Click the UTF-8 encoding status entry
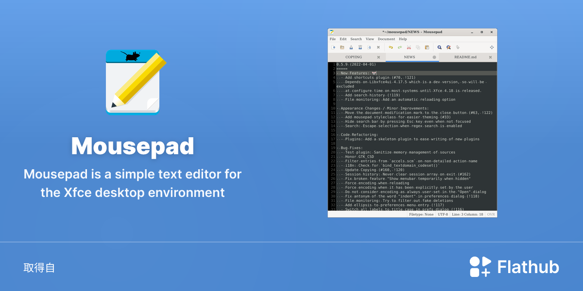The width and height of the screenshot is (583, 291). pyautogui.click(x=443, y=214)
